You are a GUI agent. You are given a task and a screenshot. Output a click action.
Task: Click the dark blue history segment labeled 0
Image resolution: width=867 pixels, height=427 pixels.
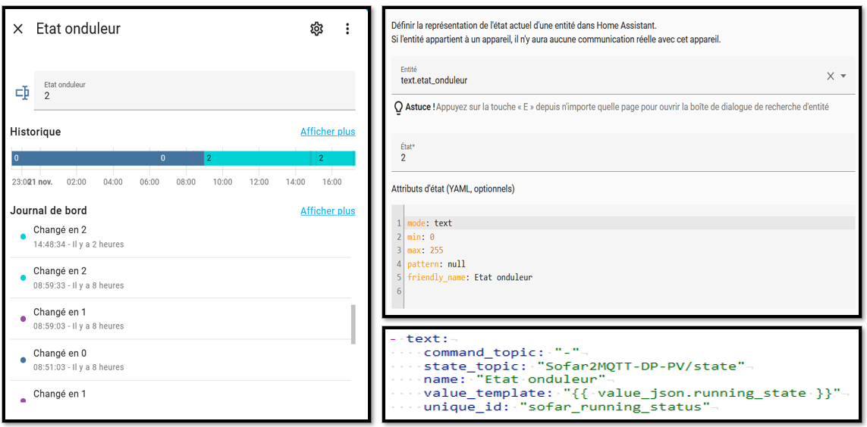click(x=106, y=158)
